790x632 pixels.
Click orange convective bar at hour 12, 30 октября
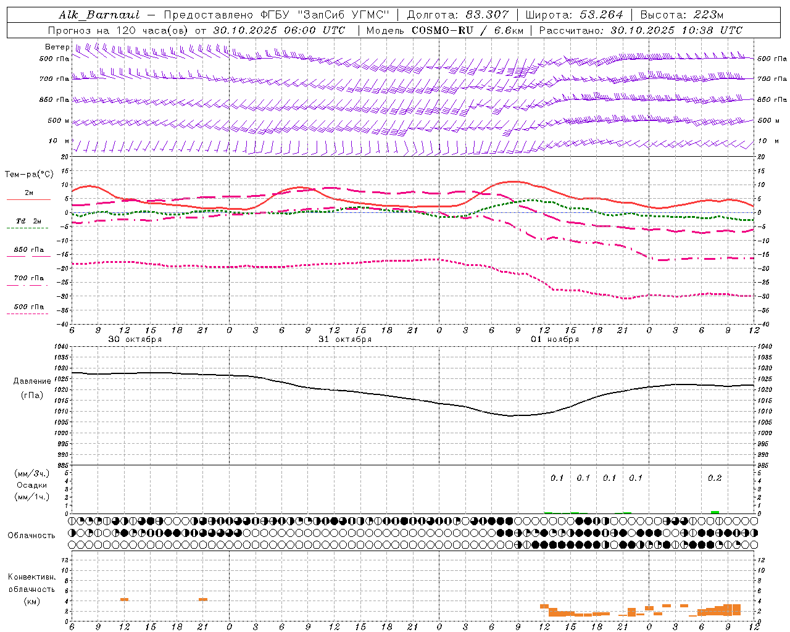[x=124, y=599]
